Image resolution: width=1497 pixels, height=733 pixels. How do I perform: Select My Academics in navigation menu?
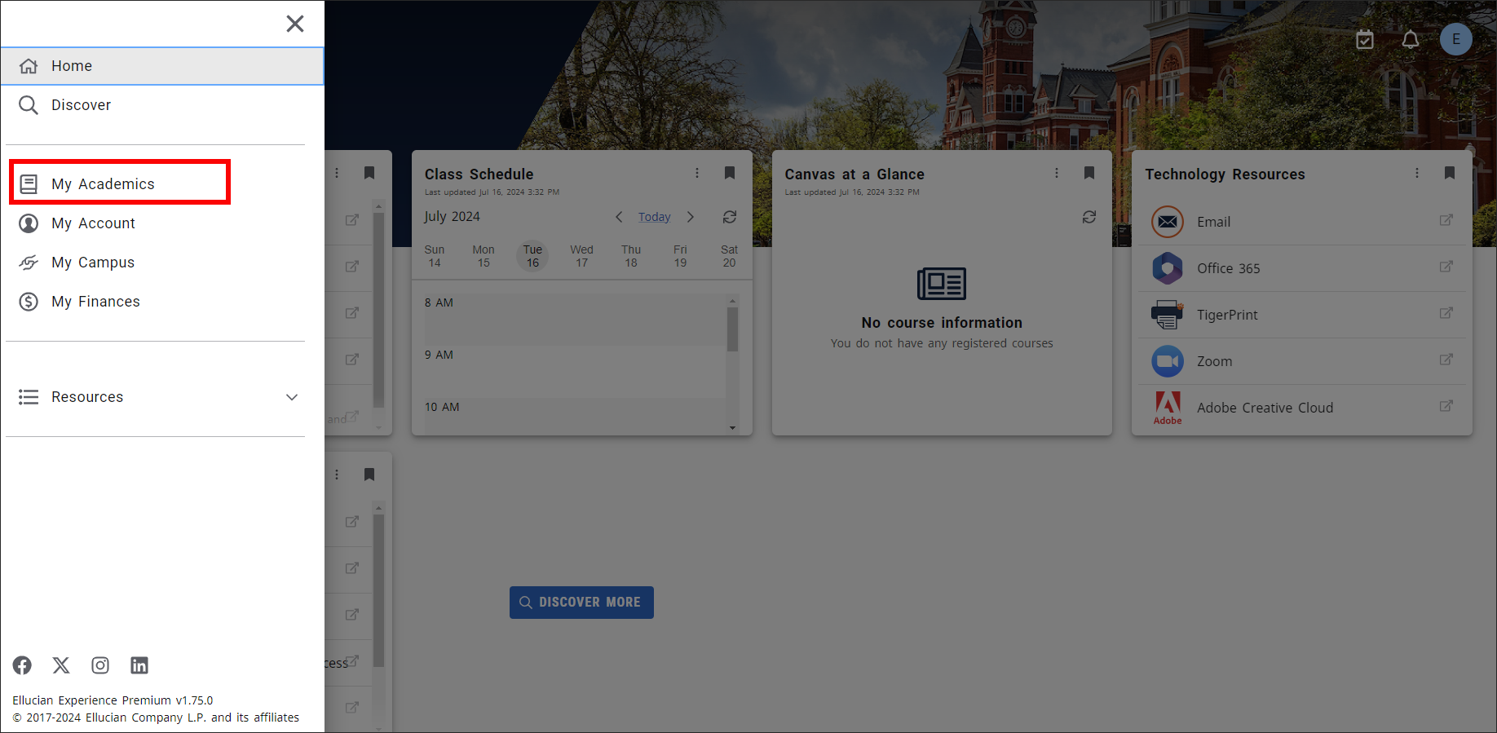[x=104, y=184]
